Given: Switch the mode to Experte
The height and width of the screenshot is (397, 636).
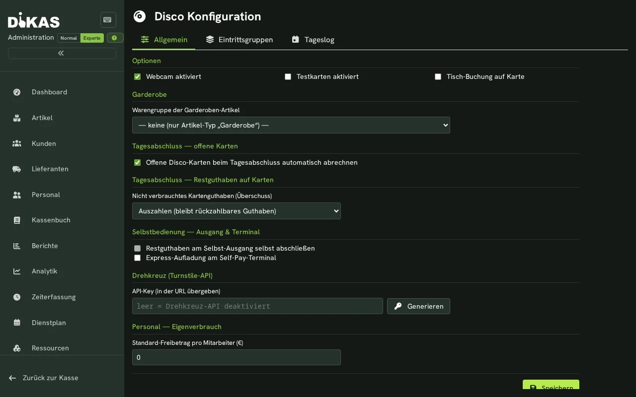Looking at the screenshot, I should tap(92, 38).
